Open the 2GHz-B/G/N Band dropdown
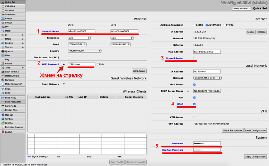Viewport: 269px width, 166px height. [x=77, y=44]
